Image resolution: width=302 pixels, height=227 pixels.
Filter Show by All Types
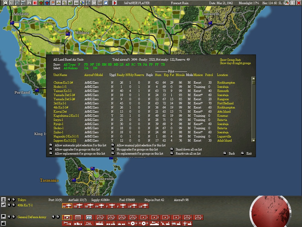pyautogui.click(x=70, y=64)
